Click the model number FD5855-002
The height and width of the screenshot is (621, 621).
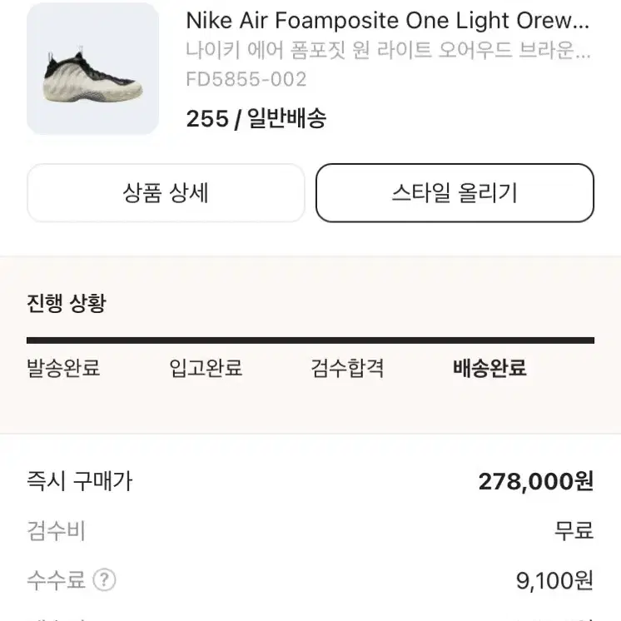[246, 79]
